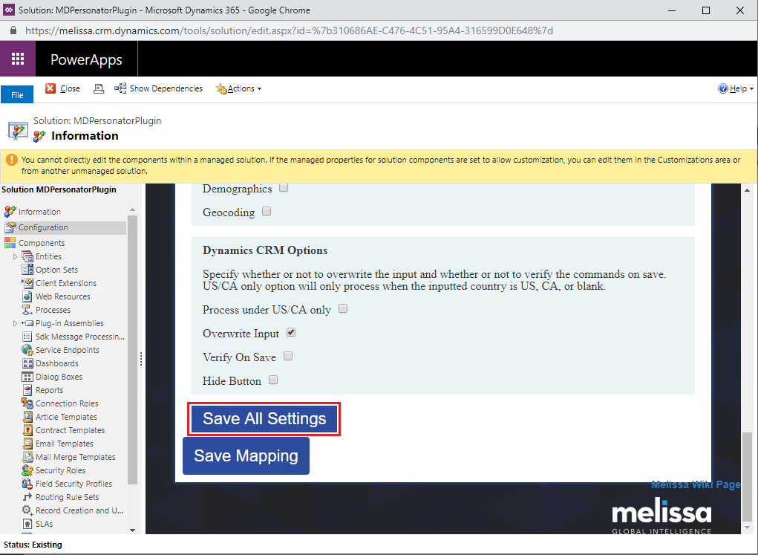Select the Dashboards icon in the sidebar
The height and width of the screenshot is (555, 758).
tap(27, 363)
